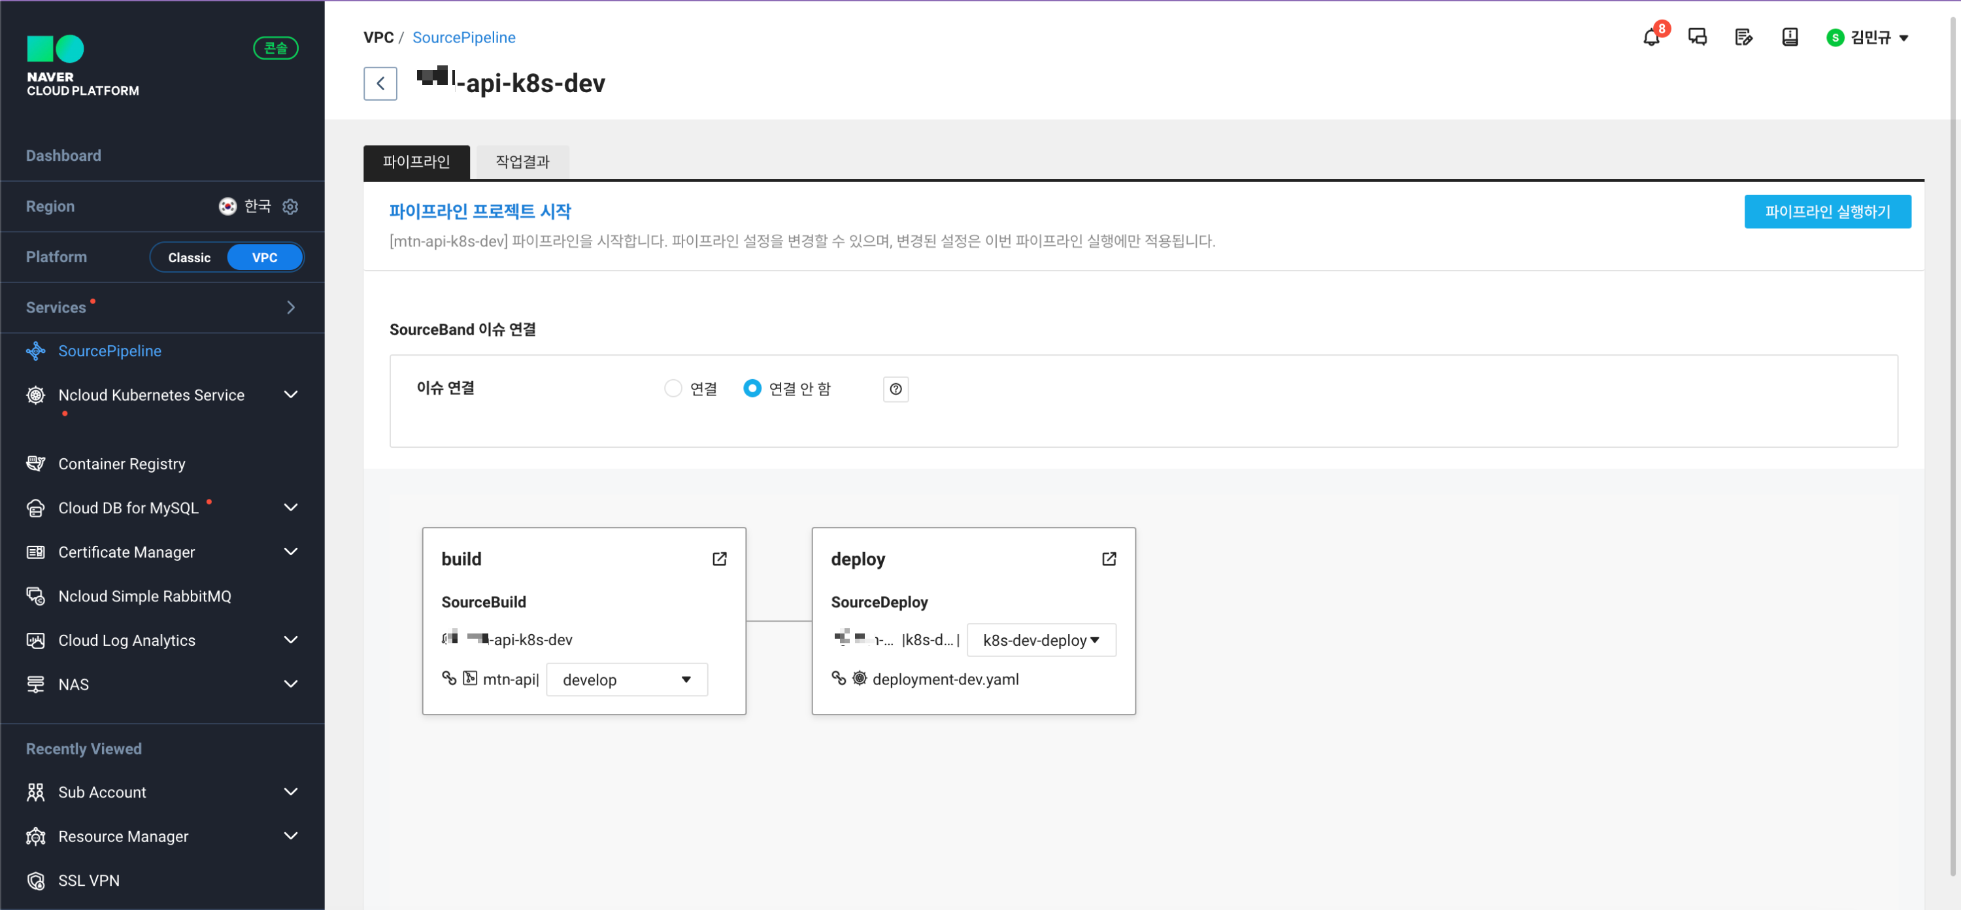Image resolution: width=1961 pixels, height=910 pixels.
Task: Switch to the 작업결과 tab
Action: click(522, 161)
